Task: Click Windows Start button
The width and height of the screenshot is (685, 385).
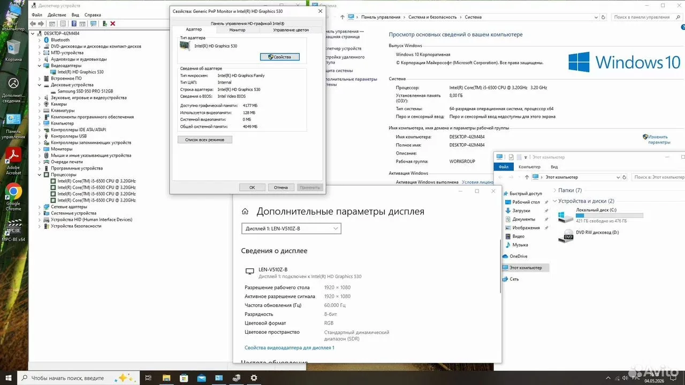Action: coord(8,378)
